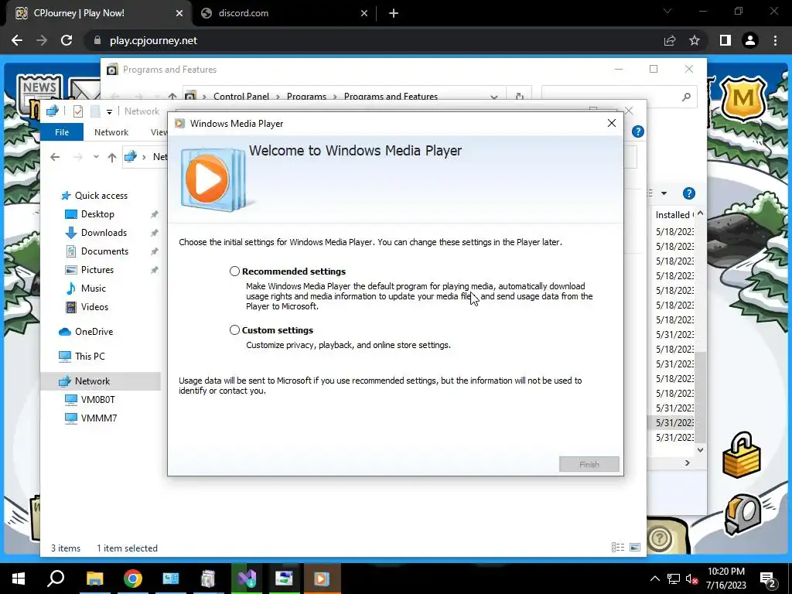Open Music folder in navigation pane
792x594 pixels.
click(94, 288)
